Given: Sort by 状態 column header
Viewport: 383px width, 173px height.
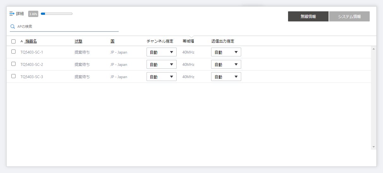Looking at the screenshot, I should pos(78,41).
